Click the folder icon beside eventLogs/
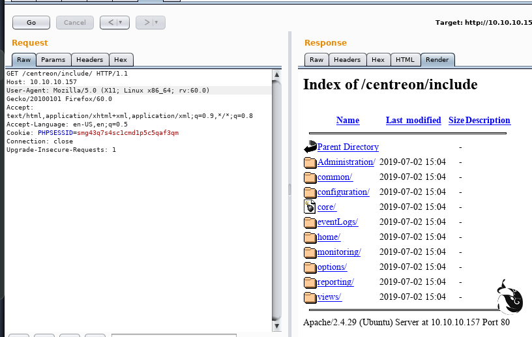 [310, 222]
